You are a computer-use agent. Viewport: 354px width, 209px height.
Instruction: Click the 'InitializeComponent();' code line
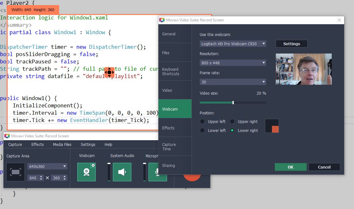coord(47,106)
